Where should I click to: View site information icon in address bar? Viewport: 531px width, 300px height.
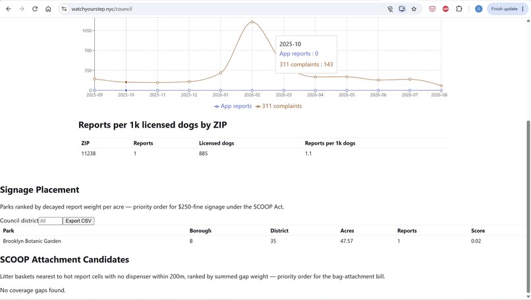coord(64,9)
